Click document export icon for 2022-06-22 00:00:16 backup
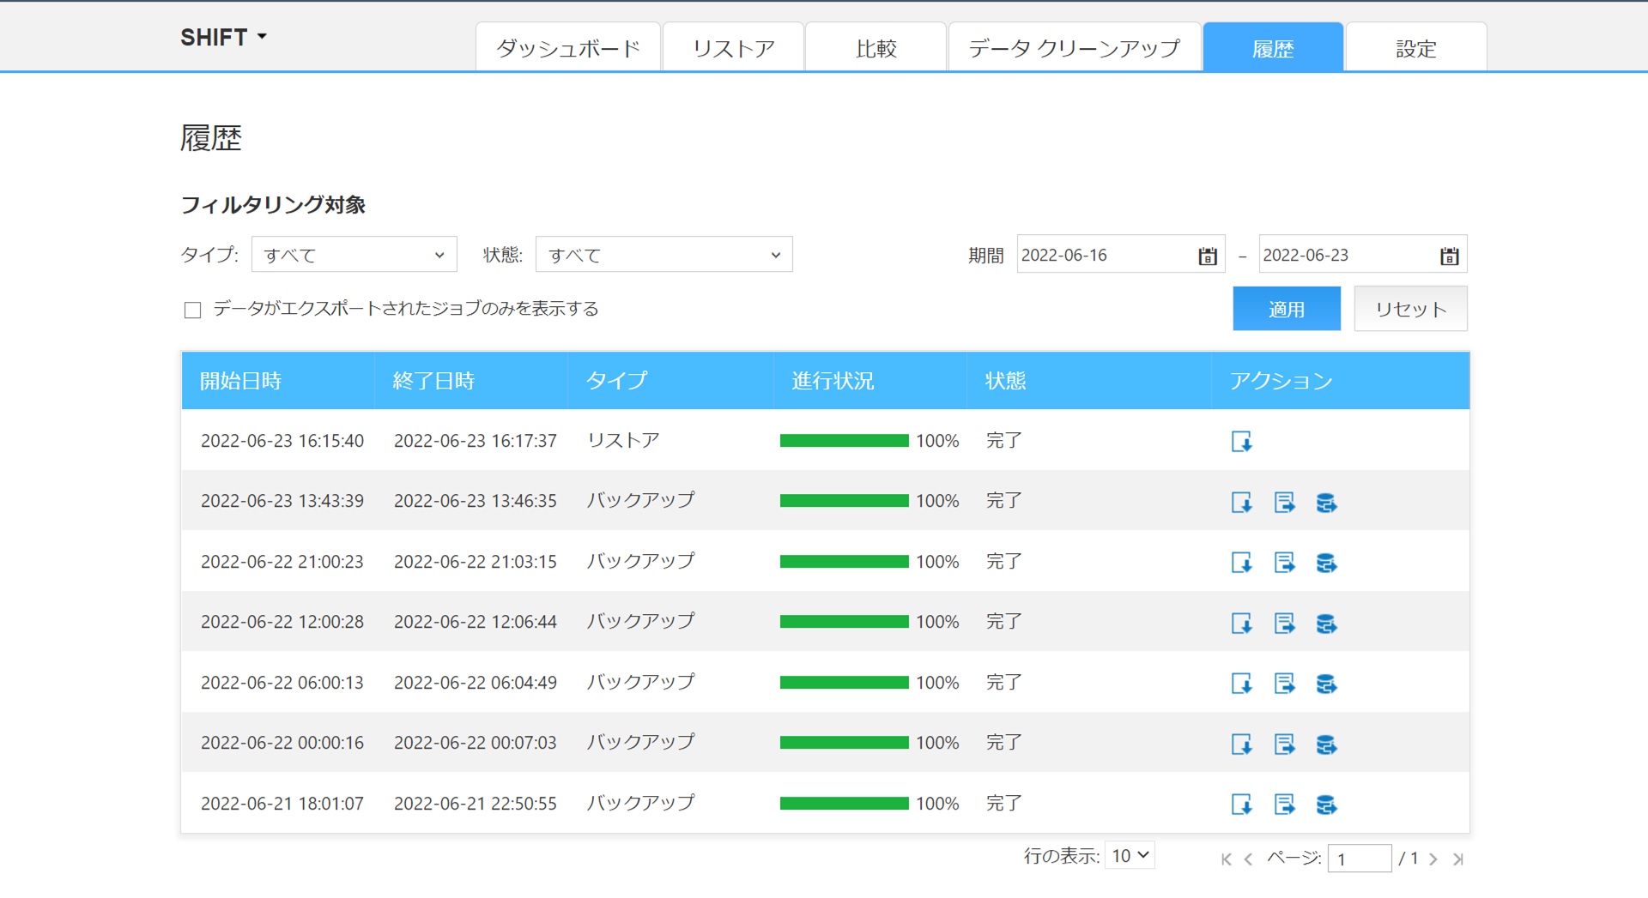Screen dimensions: 1648x898 click(x=1284, y=744)
